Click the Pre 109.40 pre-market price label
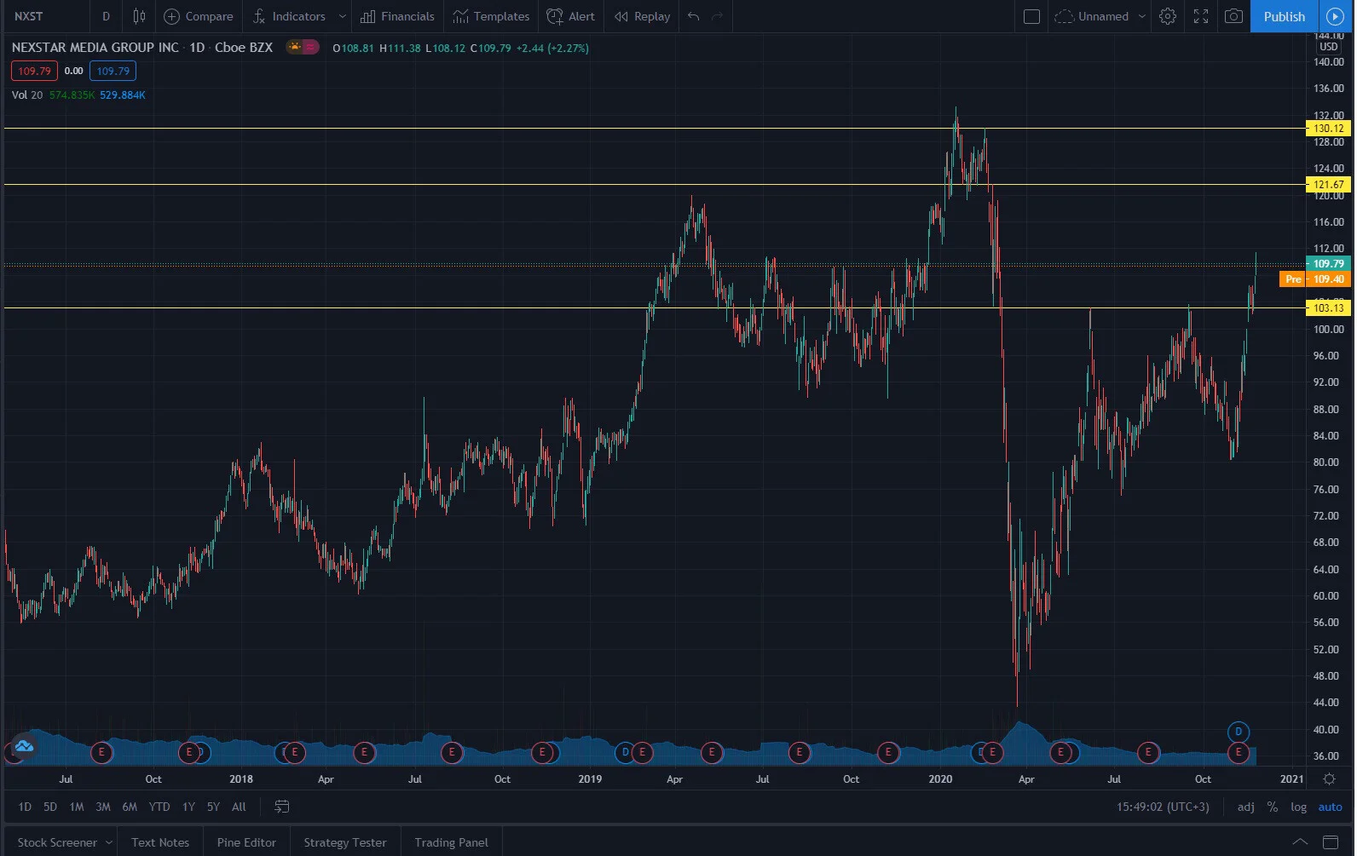 [x=1315, y=279]
